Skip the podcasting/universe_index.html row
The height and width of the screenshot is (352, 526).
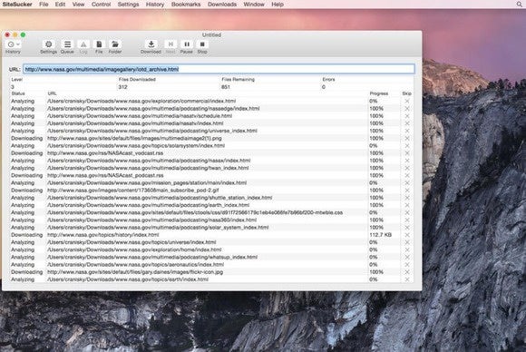[x=407, y=131]
